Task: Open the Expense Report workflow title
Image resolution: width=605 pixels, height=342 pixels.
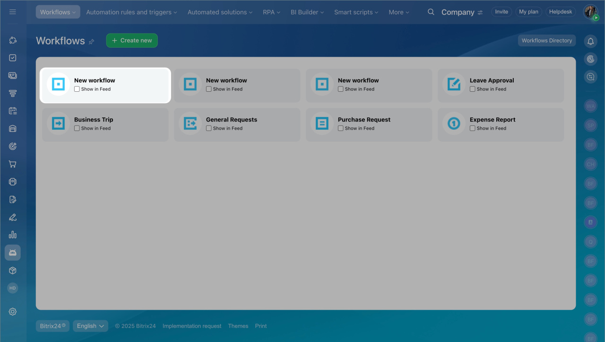Action: pos(493,120)
